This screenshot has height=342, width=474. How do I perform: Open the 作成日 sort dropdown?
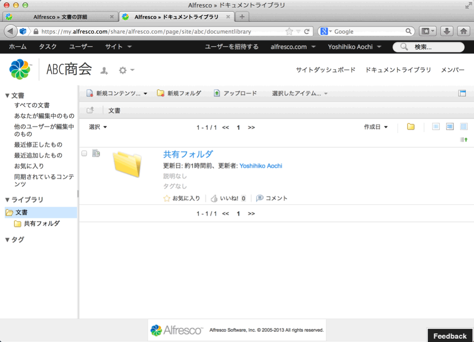[x=376, y=127]
